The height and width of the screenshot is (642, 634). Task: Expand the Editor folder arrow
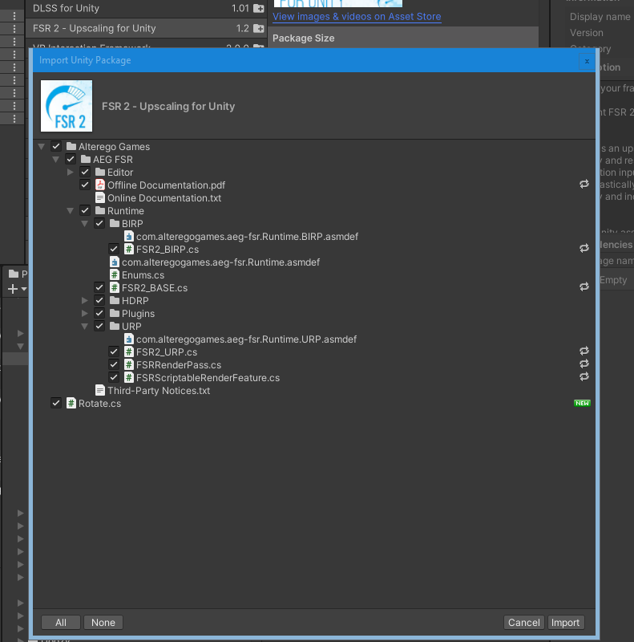71,172
